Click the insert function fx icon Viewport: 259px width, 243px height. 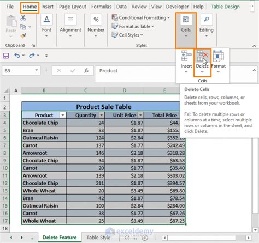click(x=86, y=71)
